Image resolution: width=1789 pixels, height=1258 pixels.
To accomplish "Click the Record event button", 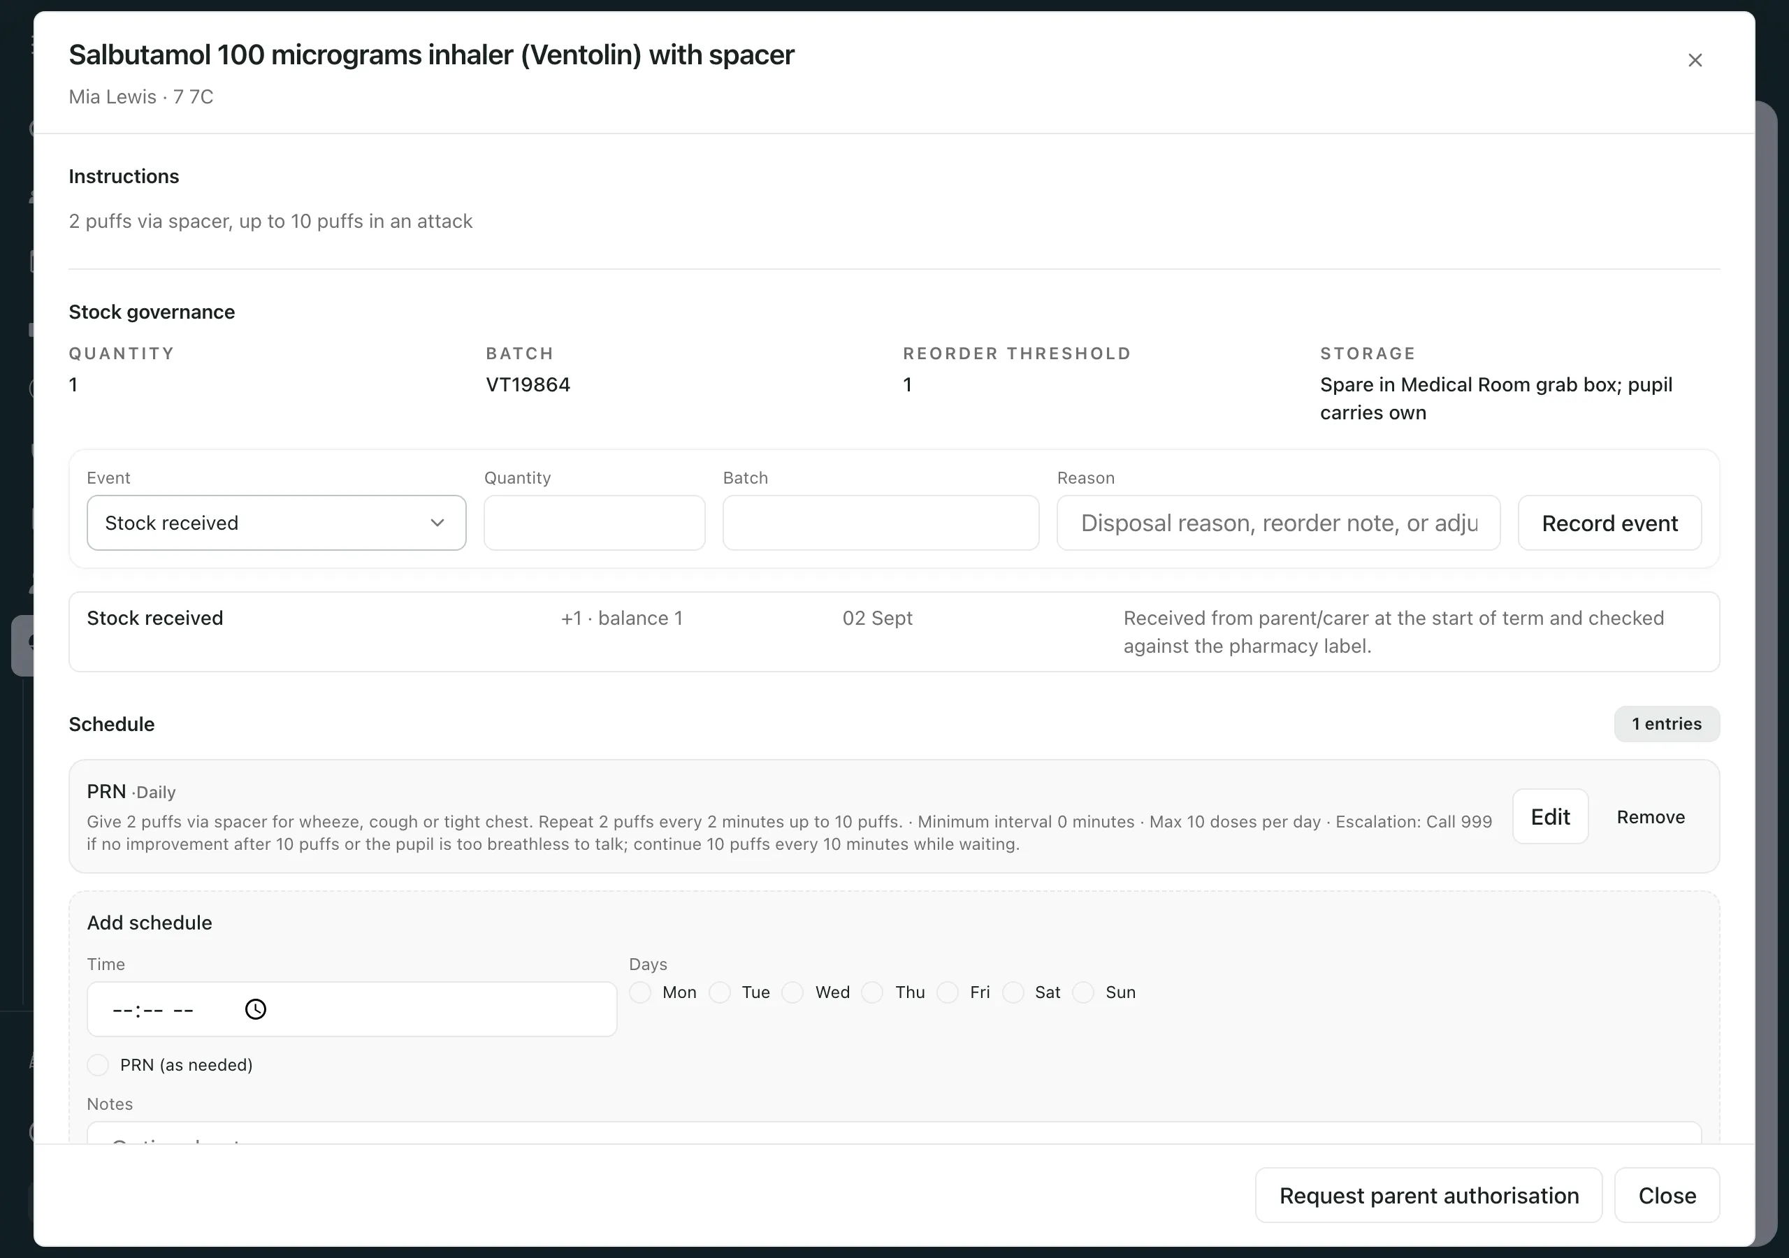I will pos(1610,523).
